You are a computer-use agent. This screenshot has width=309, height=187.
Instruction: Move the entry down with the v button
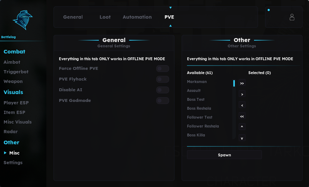click(242, 138)
